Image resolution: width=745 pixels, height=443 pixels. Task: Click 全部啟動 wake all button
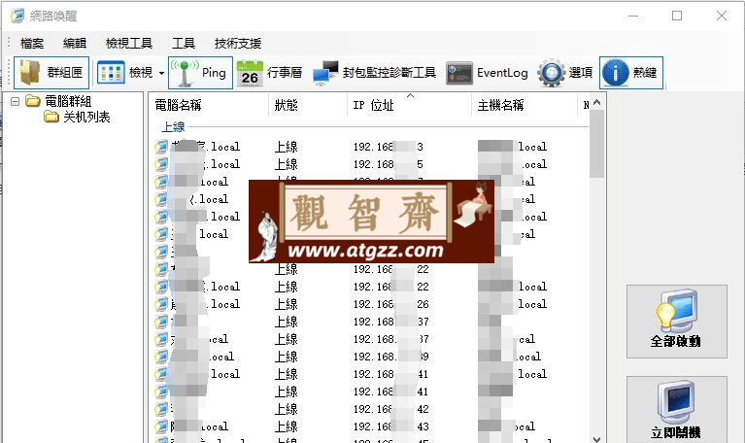(x=677, y=322)
